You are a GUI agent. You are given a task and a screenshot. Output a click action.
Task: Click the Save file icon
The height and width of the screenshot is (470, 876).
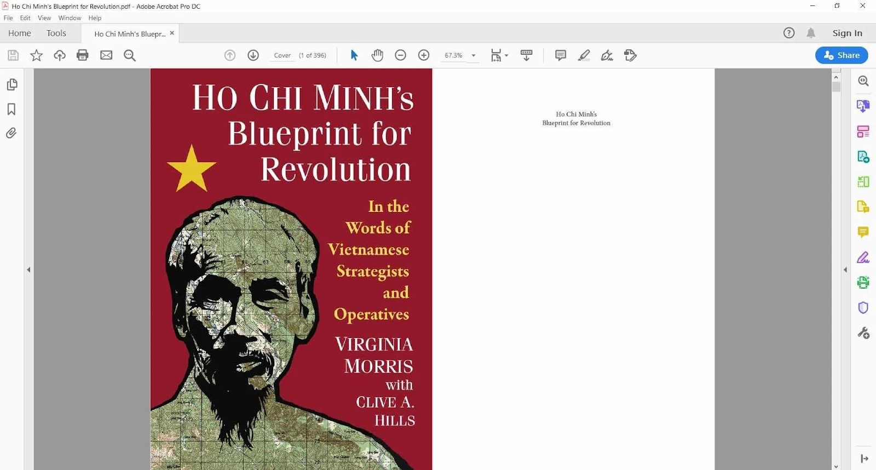click(13, 55)
